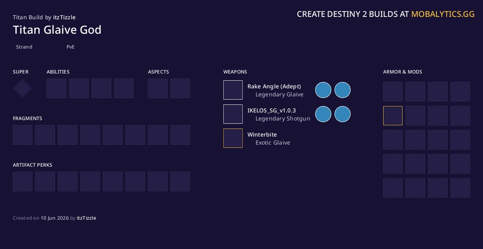This screenshot has height=249, width=483.
Task: Select the top-right armor mod slot
Action: (460, 92)
